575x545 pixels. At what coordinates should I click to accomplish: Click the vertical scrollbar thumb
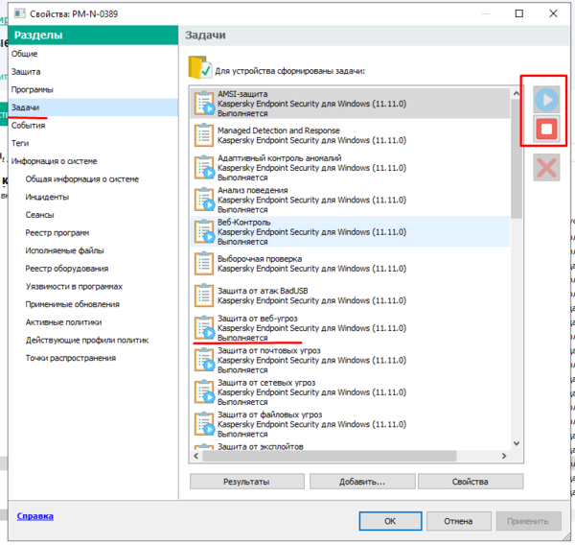point(517,158)
